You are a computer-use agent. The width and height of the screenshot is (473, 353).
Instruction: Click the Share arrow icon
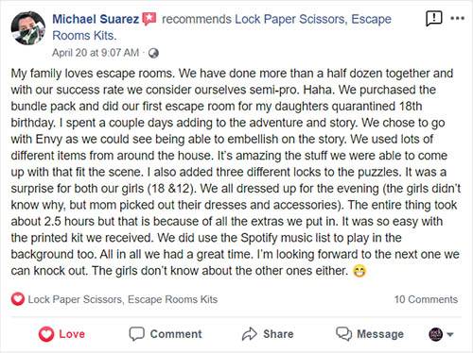[x=250, y=334]
